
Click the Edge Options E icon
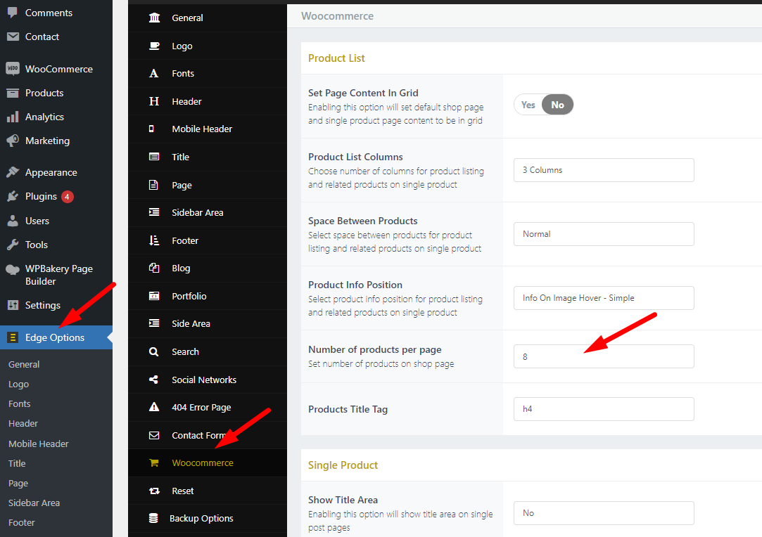[x=13, y=337]
